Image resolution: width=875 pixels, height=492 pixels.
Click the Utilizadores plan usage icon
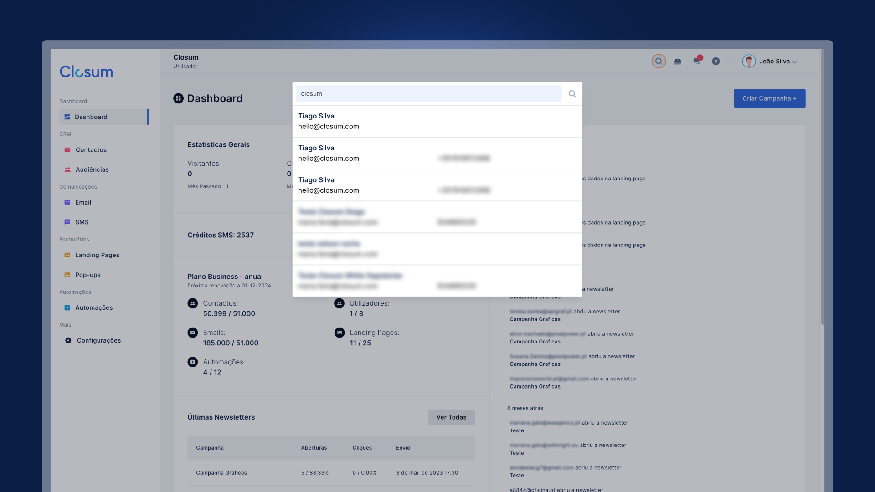339,303
